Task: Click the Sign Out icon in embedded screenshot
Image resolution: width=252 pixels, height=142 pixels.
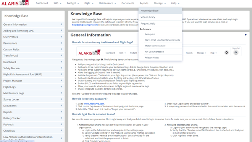Action: point(236,52)
